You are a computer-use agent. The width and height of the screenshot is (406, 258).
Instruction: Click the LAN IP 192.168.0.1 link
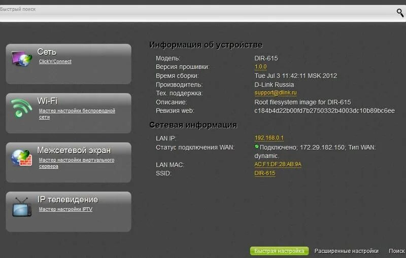[269, 138]
